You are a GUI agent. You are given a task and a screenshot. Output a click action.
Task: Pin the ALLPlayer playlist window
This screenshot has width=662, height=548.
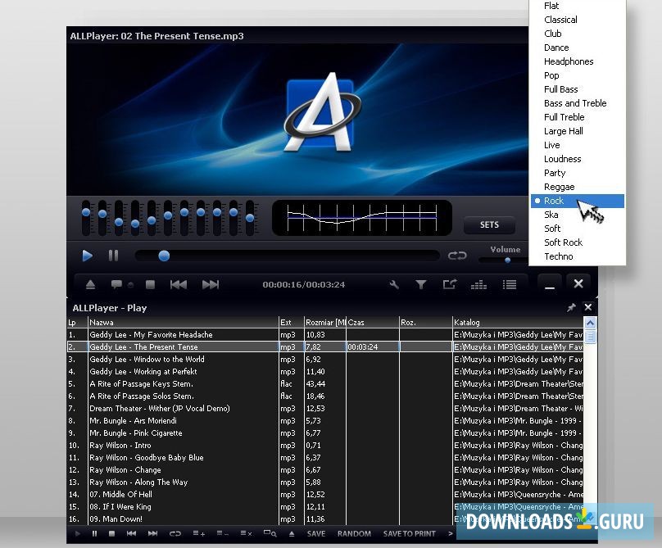pos(571,308)
